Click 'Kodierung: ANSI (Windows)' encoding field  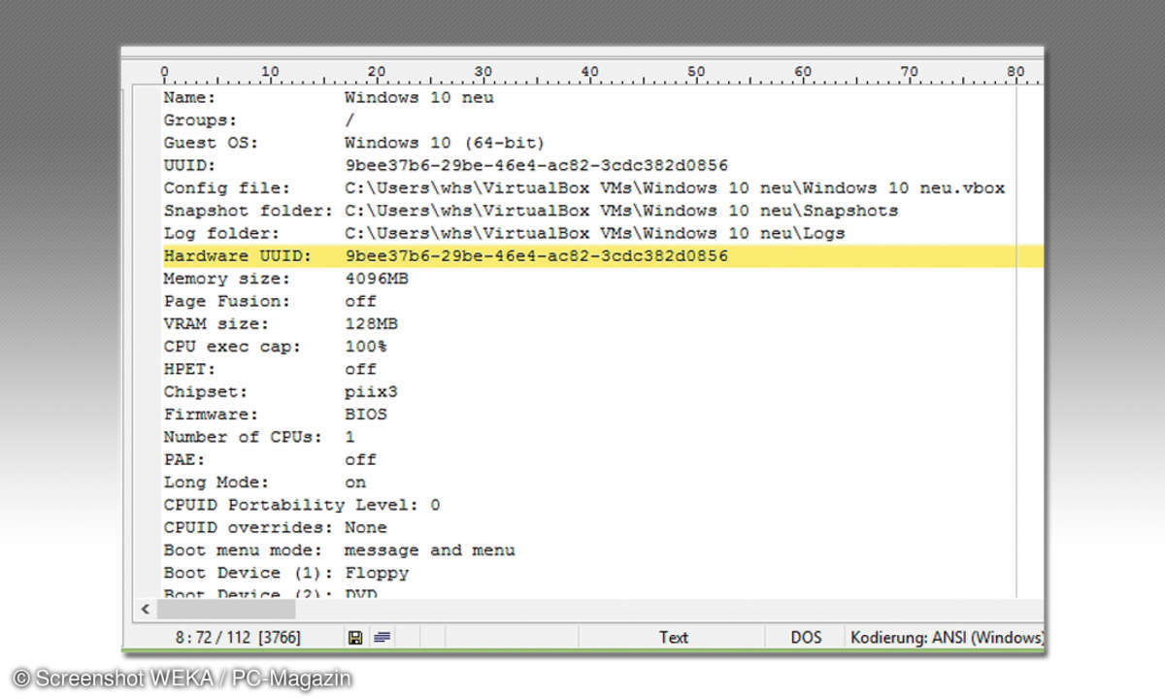947,638
